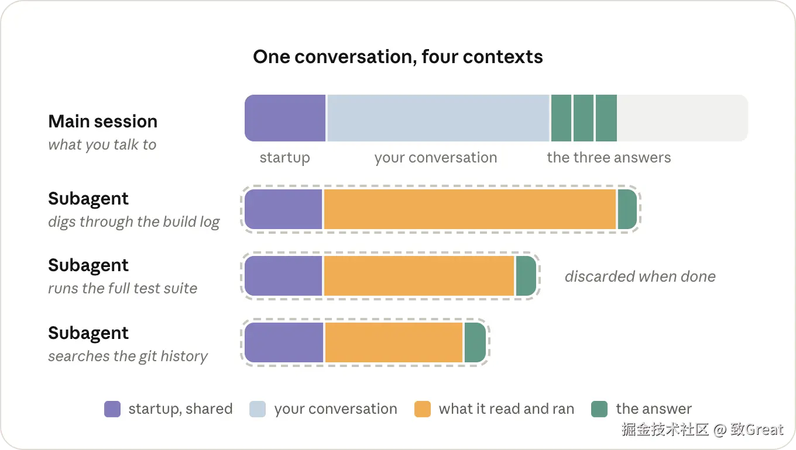Image resolution: width=796 pixels, height=450 pixels.
Task: Click the green the answer legend swatch
Action: pyautogui.click(x=599, y=409)
